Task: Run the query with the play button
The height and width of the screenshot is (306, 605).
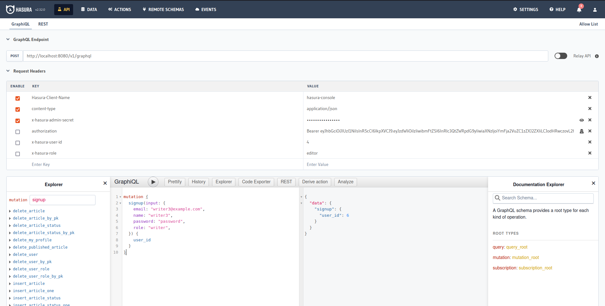Action: (153, 182)
